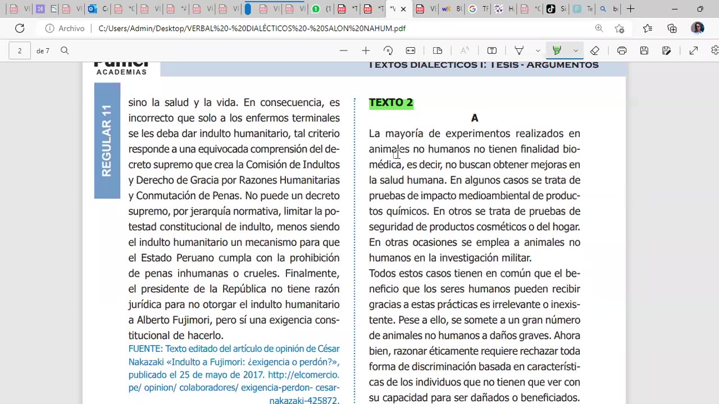This screenshot has height=404, width=719.
Task: Select the Draw pen tool
Action: [520, 50]
